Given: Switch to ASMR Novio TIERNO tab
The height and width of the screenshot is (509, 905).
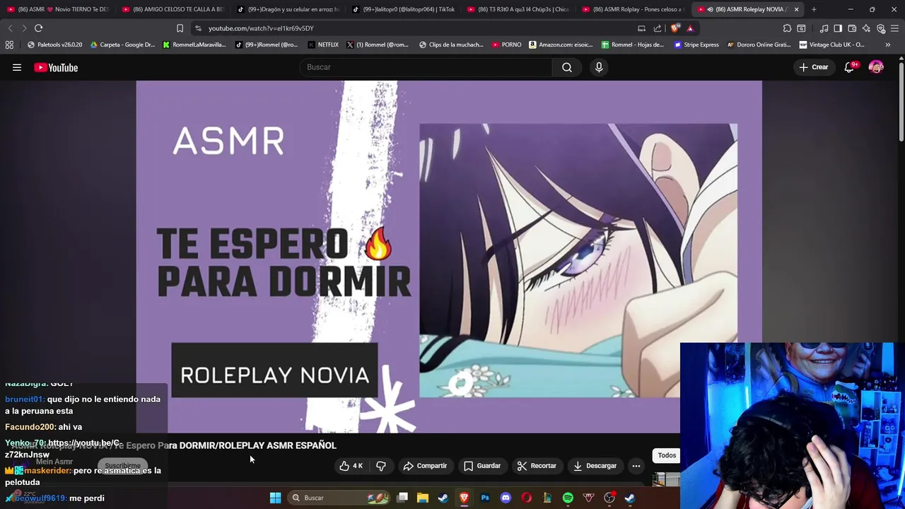Looking at the screenshot, I should point(58,9).
